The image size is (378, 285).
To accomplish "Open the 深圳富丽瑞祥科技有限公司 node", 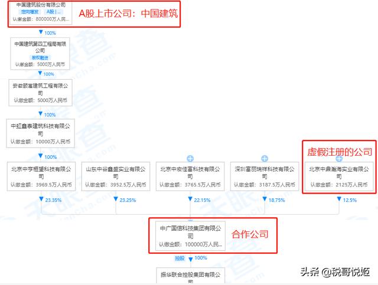I will 265,176.
